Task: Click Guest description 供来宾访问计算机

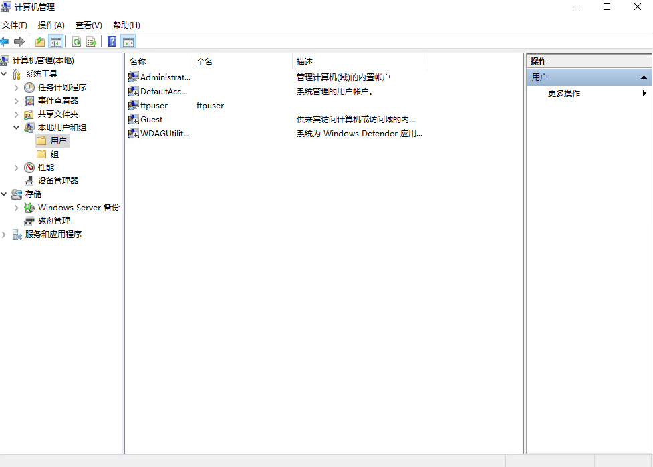Action: coord(356,120)
